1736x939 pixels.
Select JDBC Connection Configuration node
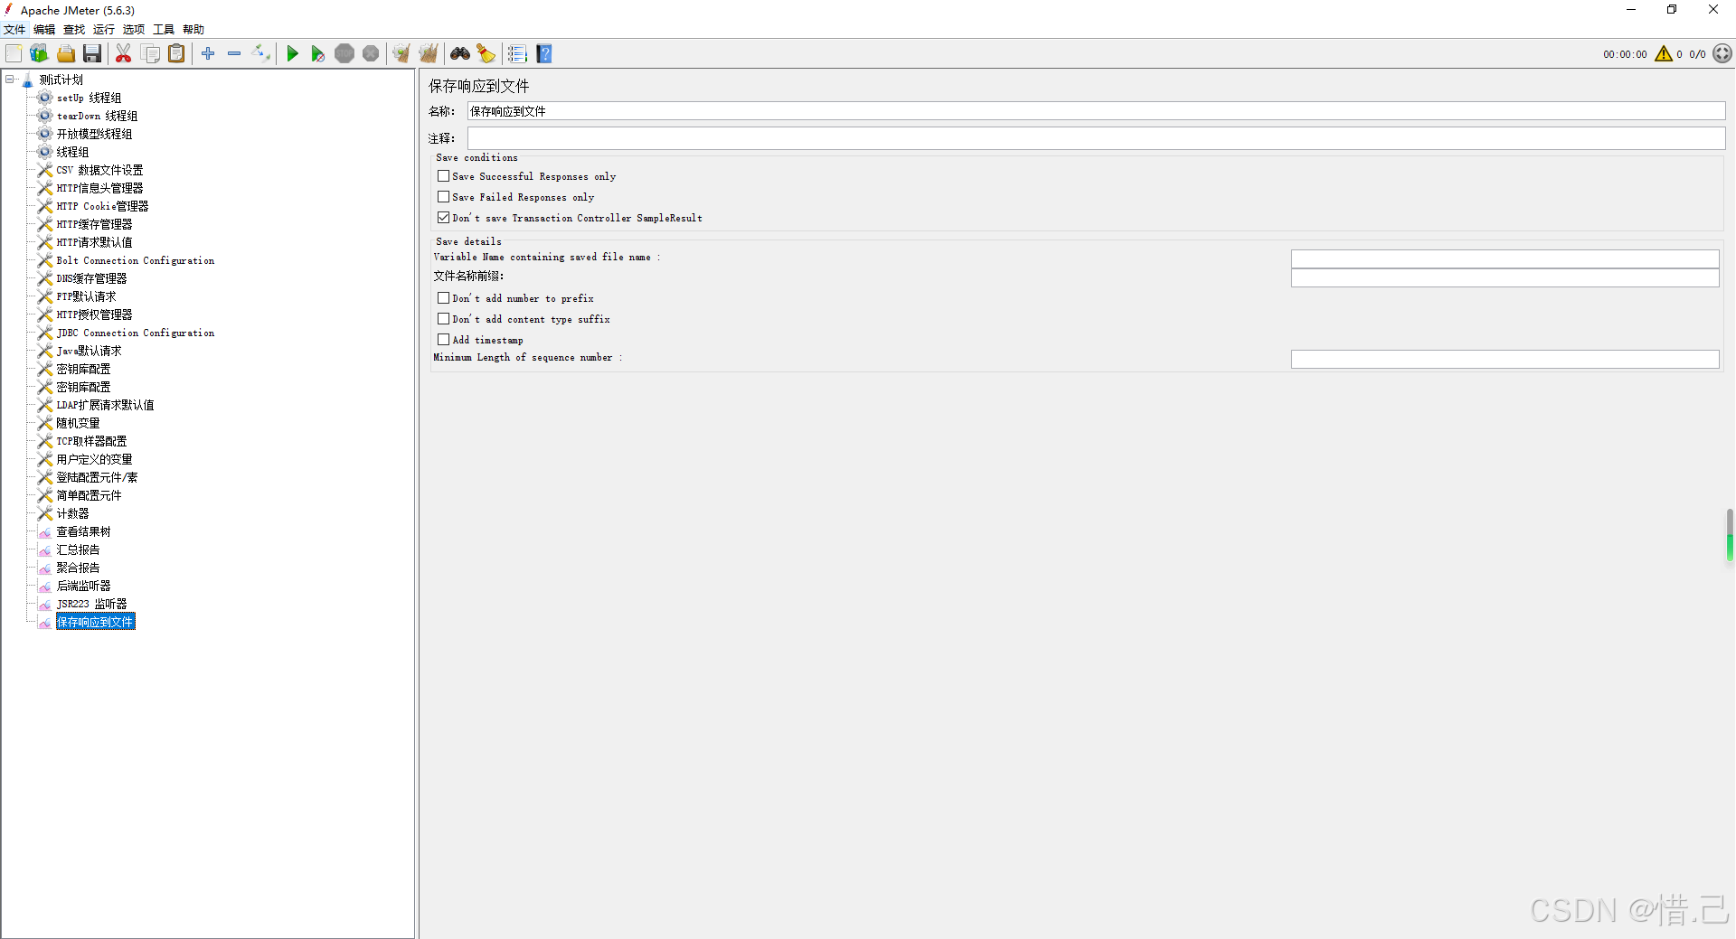136,333
